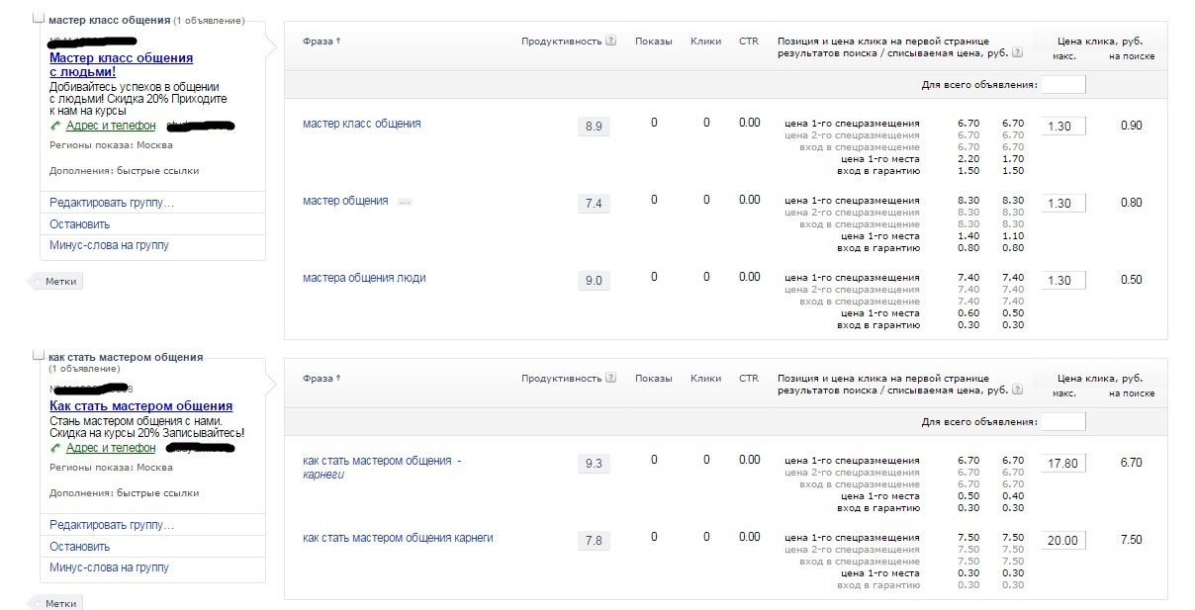Open 'Минус-слова на группу' for the first group
Image resolution: width=1195 pixels, height=610 pixels.
109,245
